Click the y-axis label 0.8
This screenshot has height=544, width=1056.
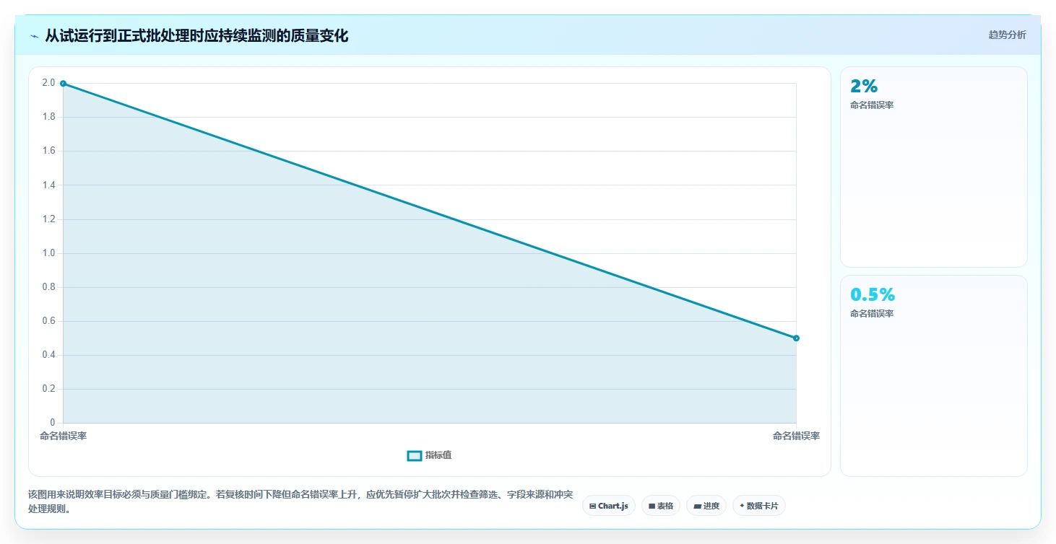click(x=49, y=287)
